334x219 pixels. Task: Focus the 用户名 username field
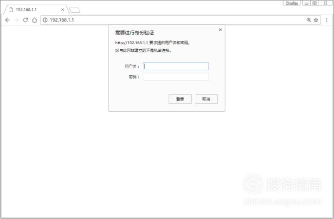point(176,66)
